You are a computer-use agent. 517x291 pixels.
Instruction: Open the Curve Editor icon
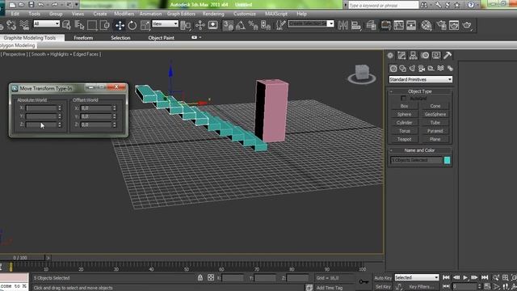point(398,25)
